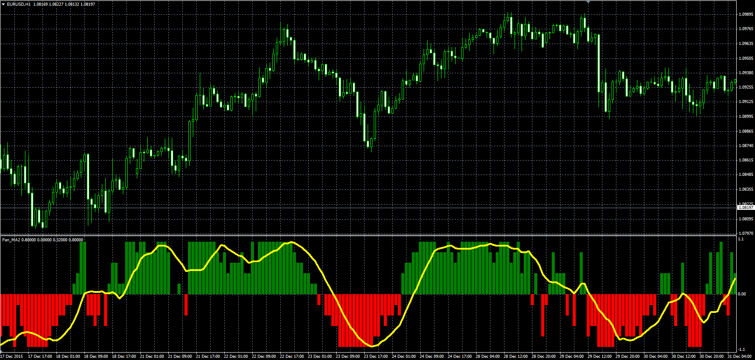Click price scale value 1.08740
Image resolution: width=755 pixels, height=360 pixels.
point(746,145)
